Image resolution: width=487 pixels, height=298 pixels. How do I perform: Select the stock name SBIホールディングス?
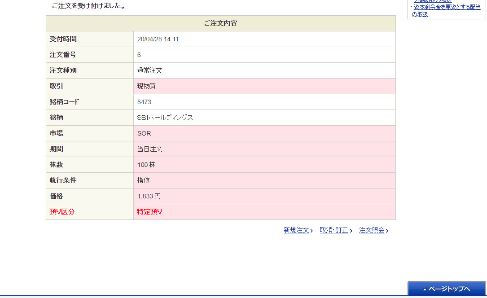pos(165,118)
